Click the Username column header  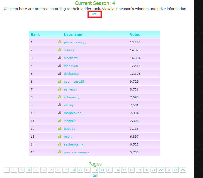click(x=73, y=35)
